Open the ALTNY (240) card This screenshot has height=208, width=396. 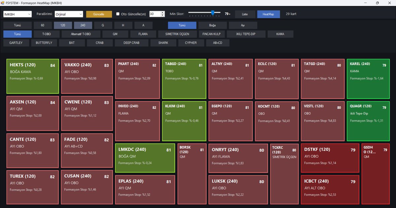[x=231, y=79]
